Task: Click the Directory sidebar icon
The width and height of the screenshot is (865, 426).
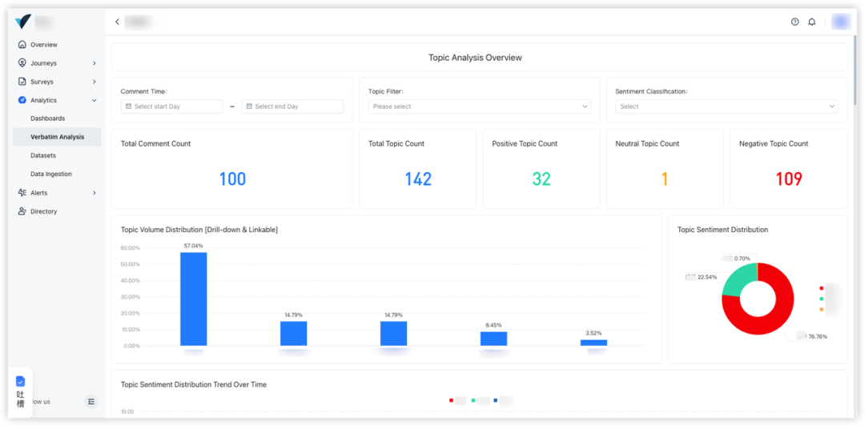Action: (22, 211)
